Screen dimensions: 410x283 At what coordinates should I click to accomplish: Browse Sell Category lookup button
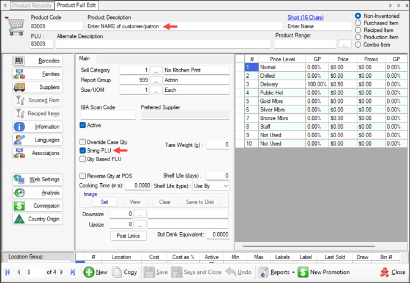tap(156, 70)
